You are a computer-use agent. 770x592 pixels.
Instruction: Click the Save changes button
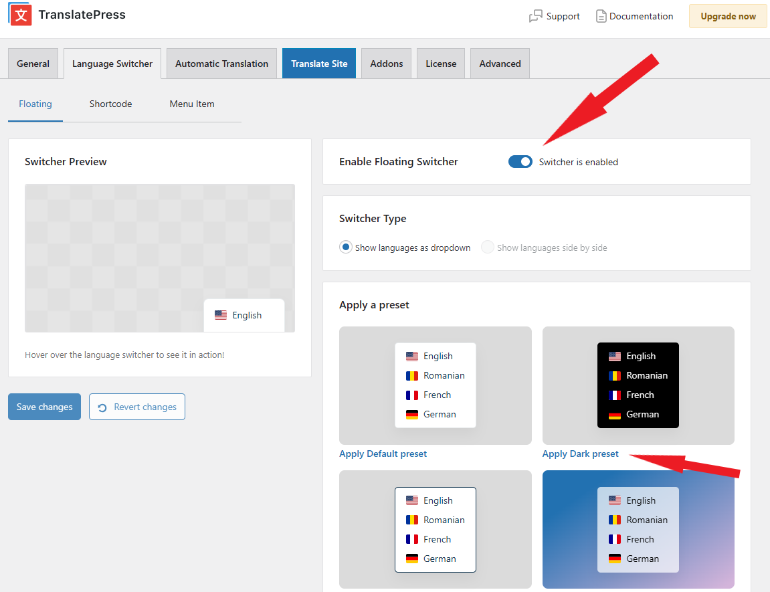pos(44,406)
